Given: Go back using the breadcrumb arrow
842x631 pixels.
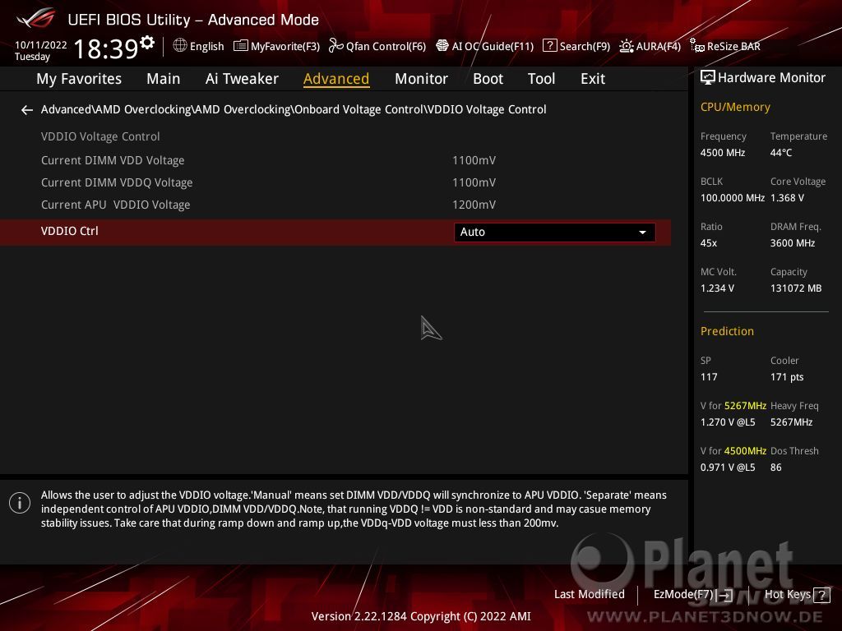Looking at the screenshot, I should point(27,110).
